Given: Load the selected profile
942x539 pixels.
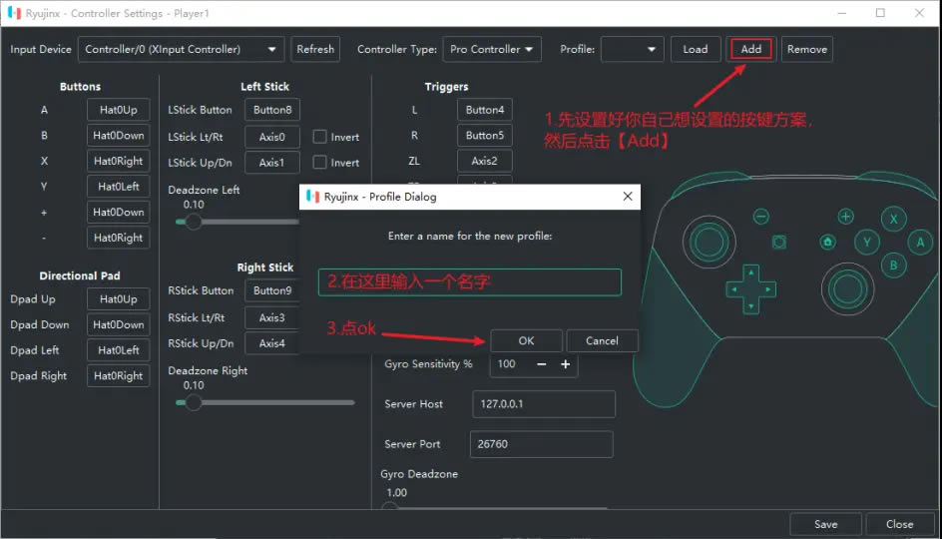Looking at the screenshot, I should tap(696, 49).
